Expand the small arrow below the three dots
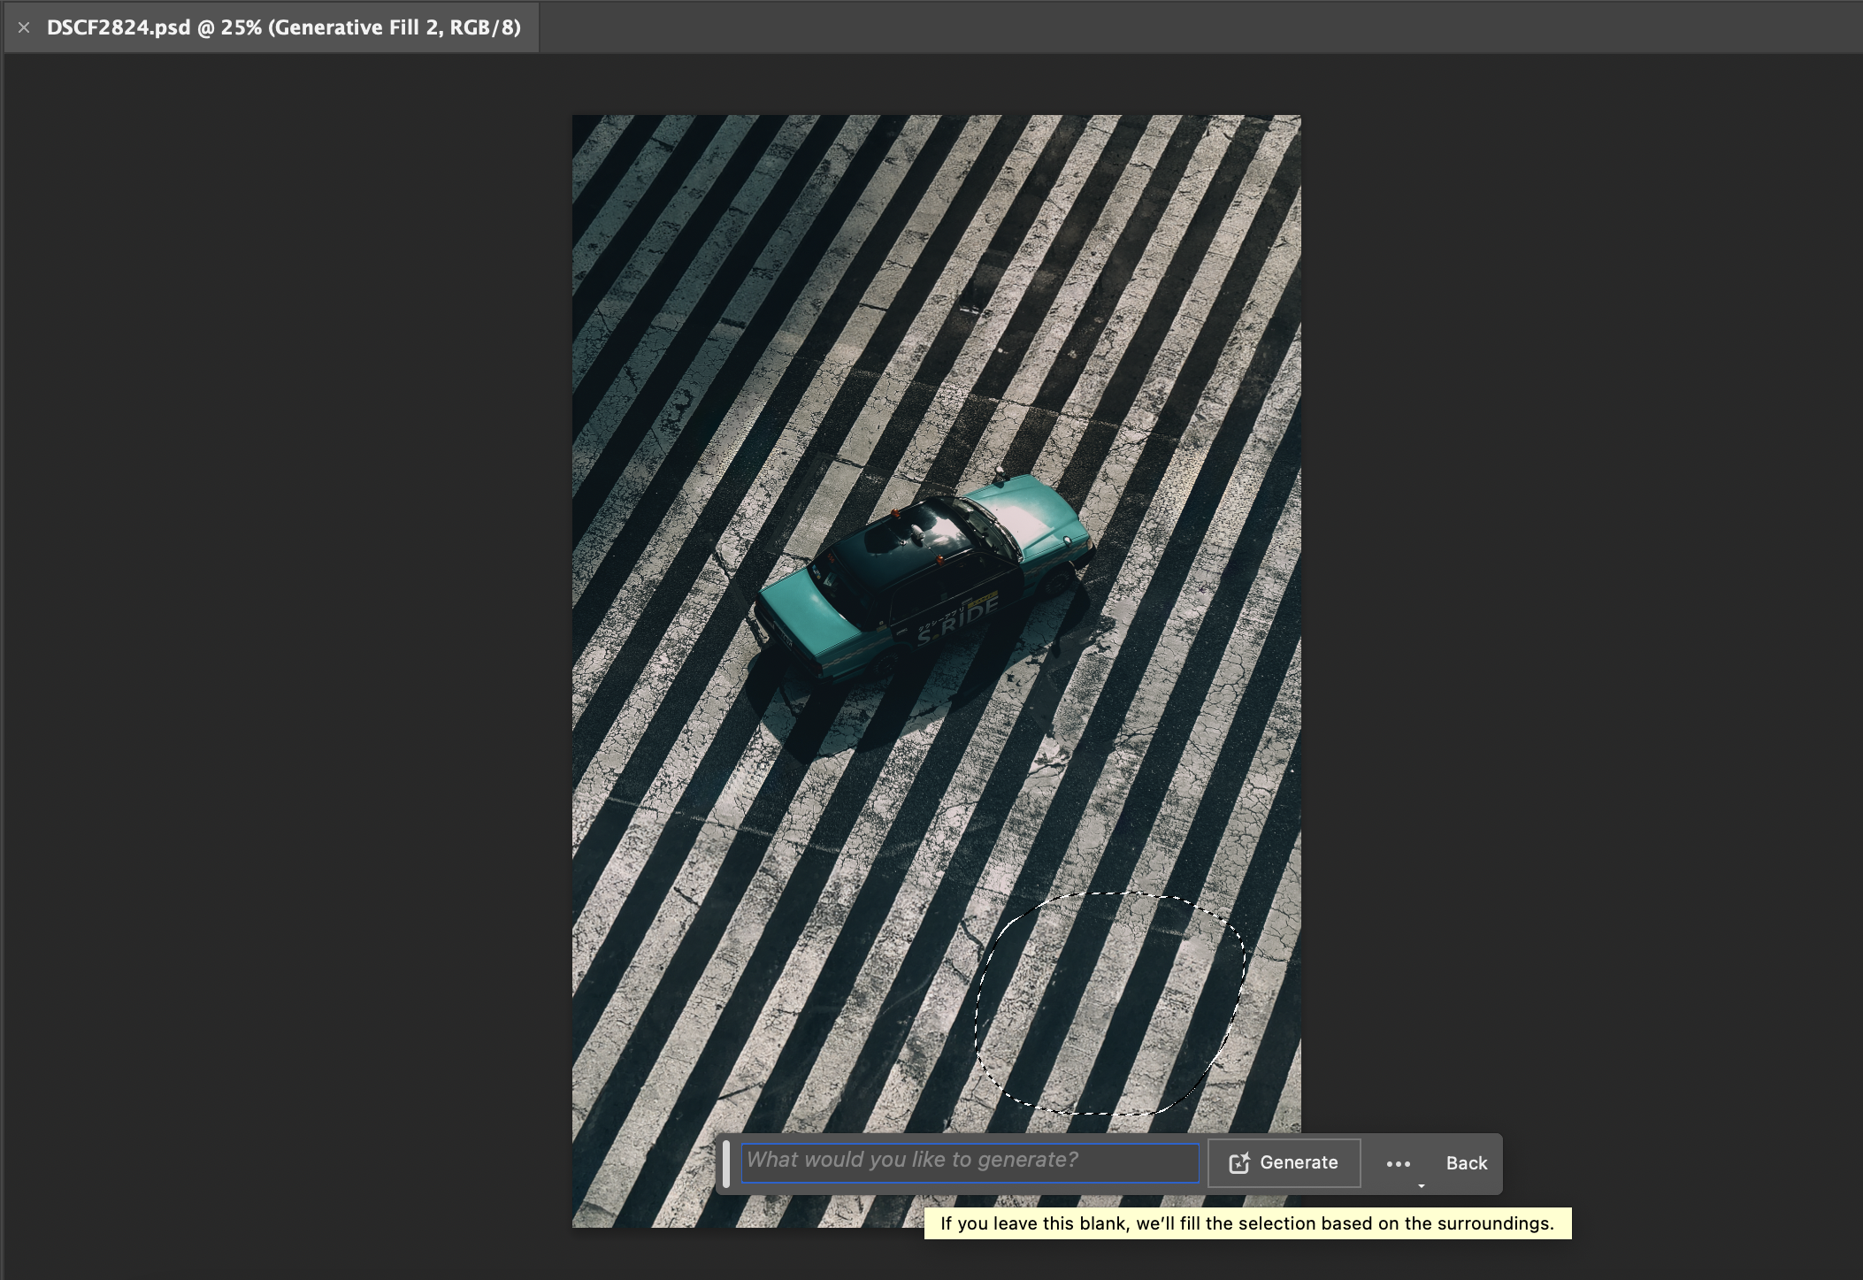 pyautogui.click(x=1421, y=1185)
